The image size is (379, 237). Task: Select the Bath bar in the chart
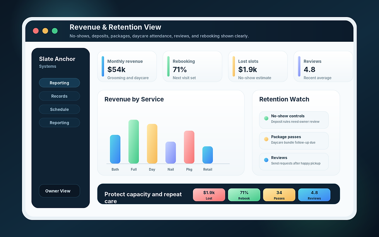115,149
